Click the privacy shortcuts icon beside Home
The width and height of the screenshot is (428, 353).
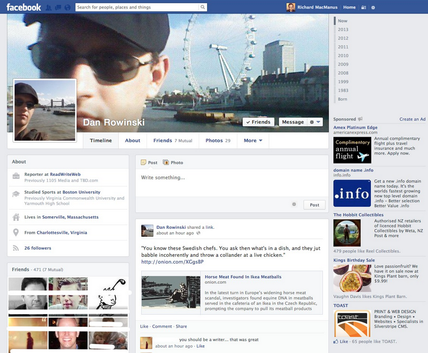pyautogui.click(x=363, y=7)
